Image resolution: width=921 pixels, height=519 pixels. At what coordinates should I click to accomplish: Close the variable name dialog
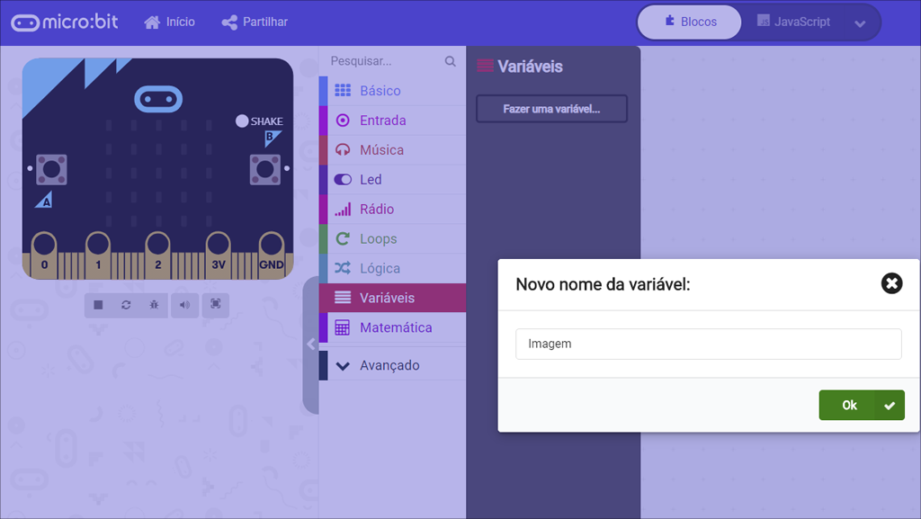tap(891, 283)
